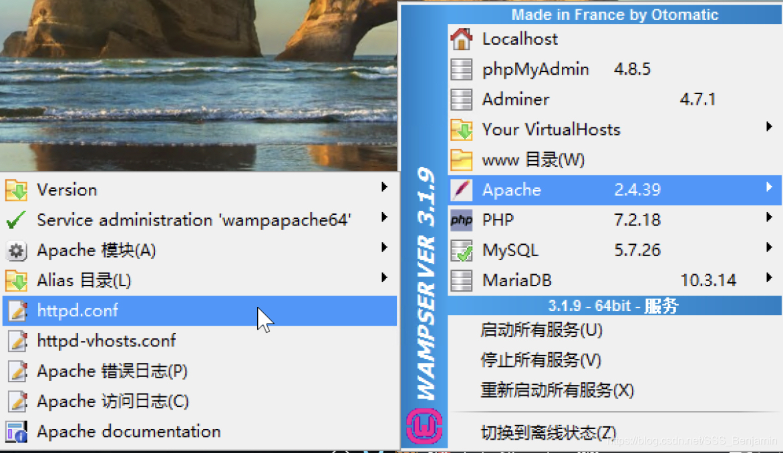The height and width of the screenshot is (453, 783).
Task: Select the Adminer menu entry
Action: (x=614, y=99)
